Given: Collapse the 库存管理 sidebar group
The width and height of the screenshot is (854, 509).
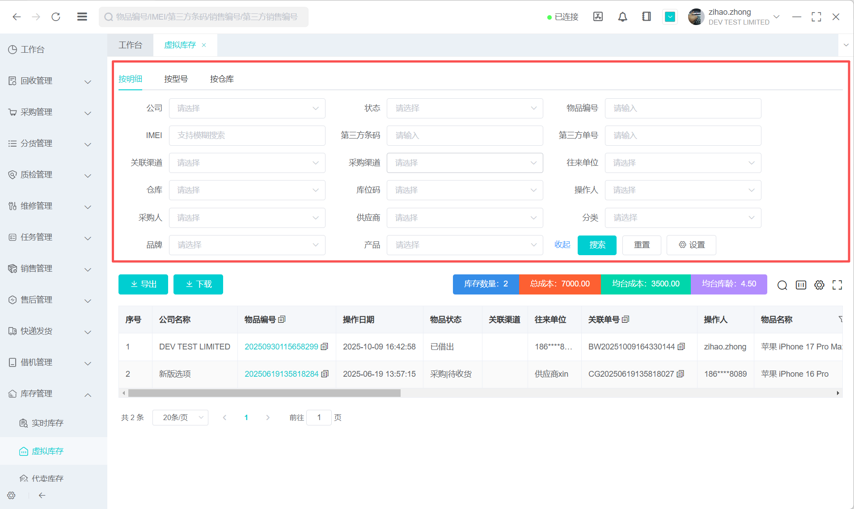Looking at the screenshot, I should tap(88, 394).
